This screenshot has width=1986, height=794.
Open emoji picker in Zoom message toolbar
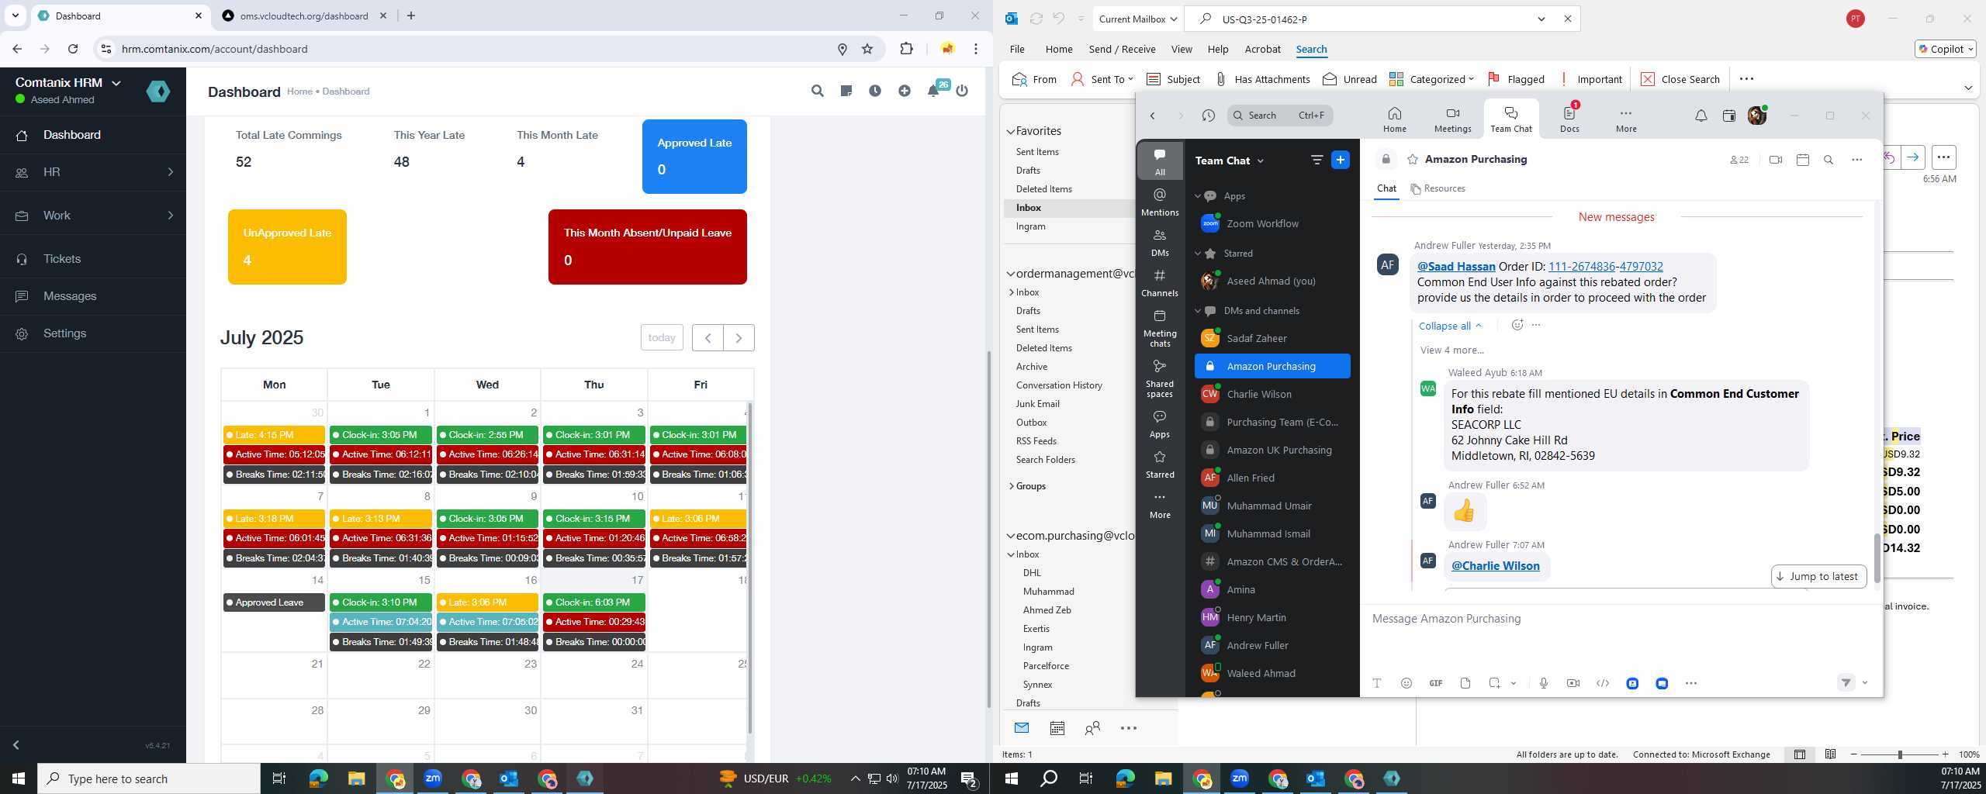coord(1406,683)
